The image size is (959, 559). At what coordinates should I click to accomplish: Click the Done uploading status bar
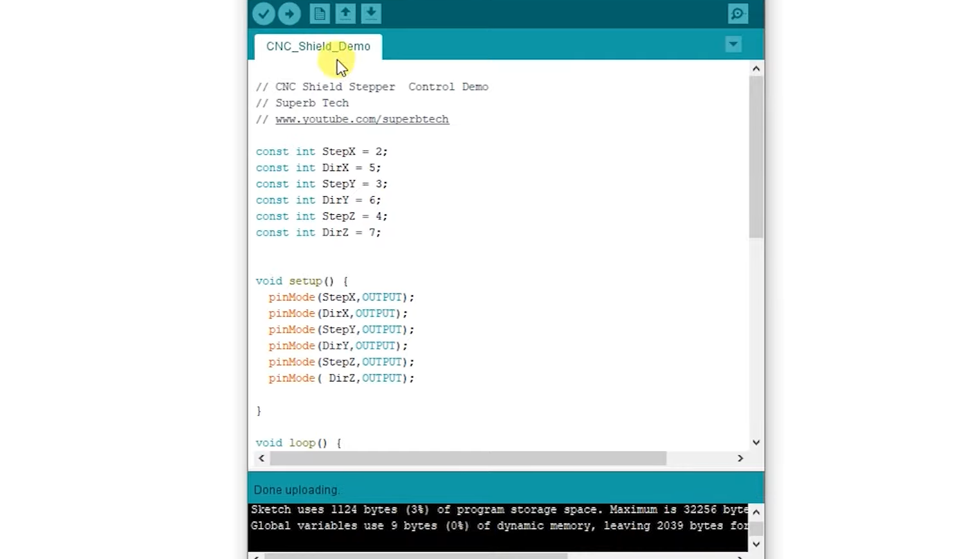[x=506, y=490]
